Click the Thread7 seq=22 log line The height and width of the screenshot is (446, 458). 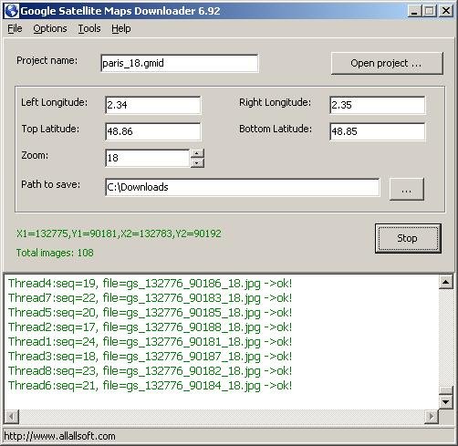click(x=150, y=298)
